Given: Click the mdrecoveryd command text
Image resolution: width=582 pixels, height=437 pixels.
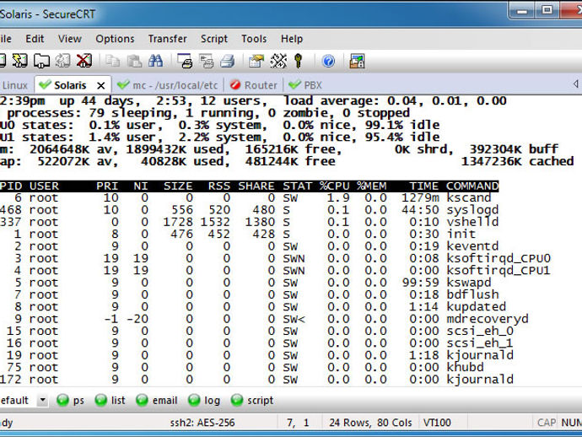Looking at the screenshot, I should pos(488,319).
